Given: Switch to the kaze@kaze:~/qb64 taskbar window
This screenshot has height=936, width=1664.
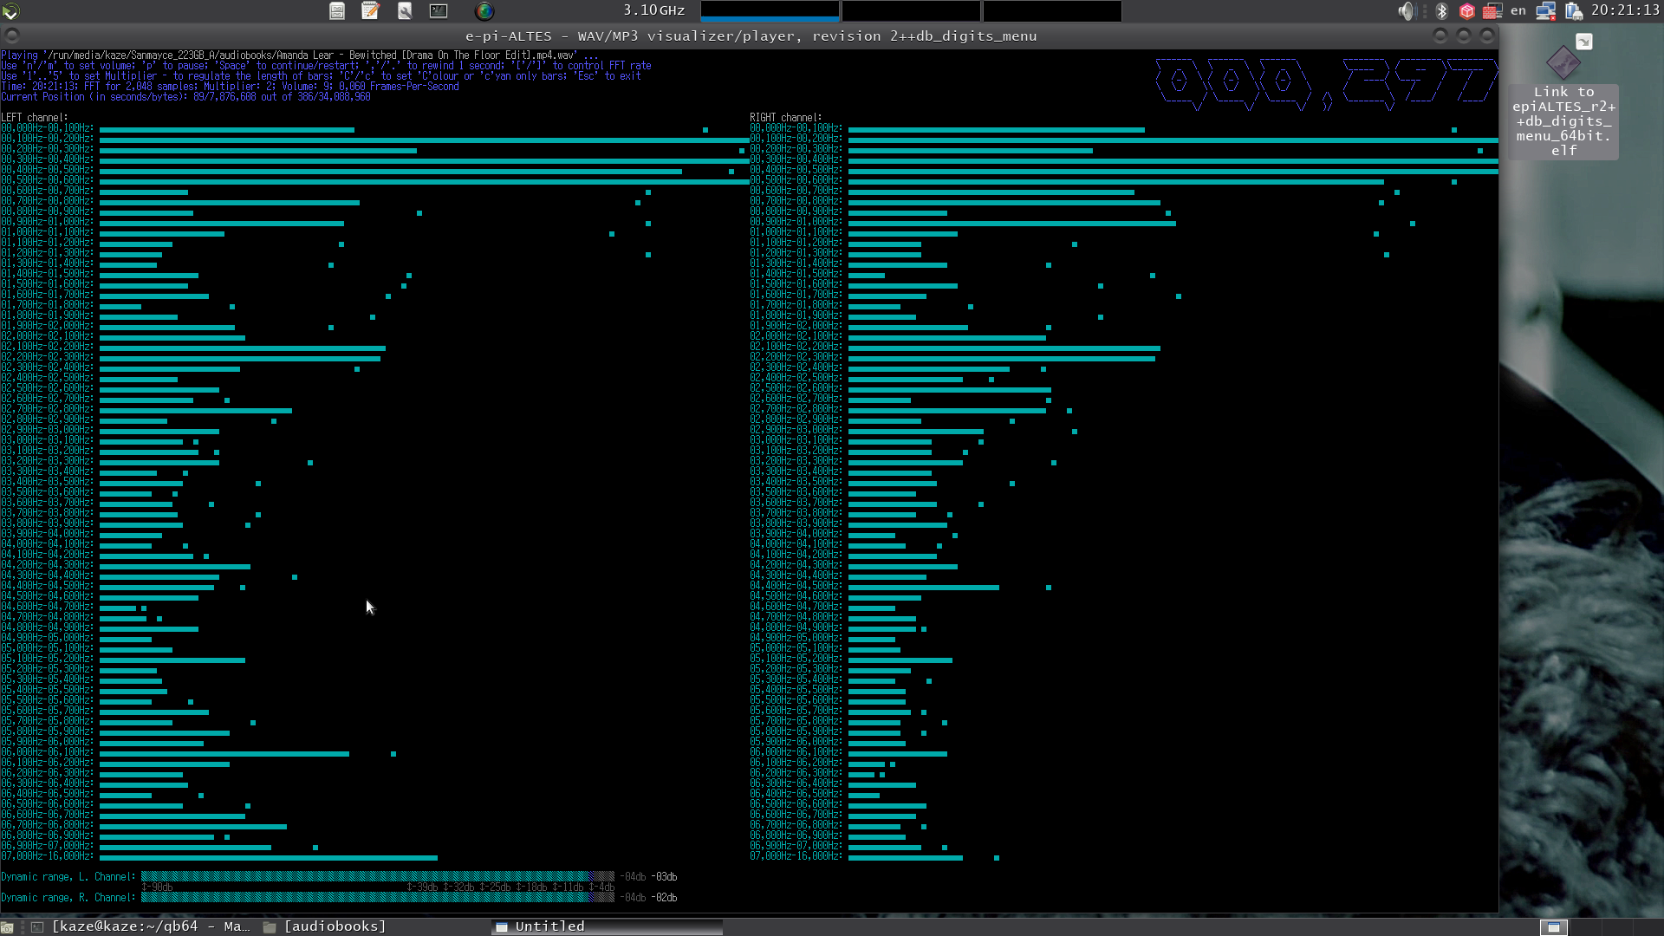Looking at the screenshot, I should [141, 926].
